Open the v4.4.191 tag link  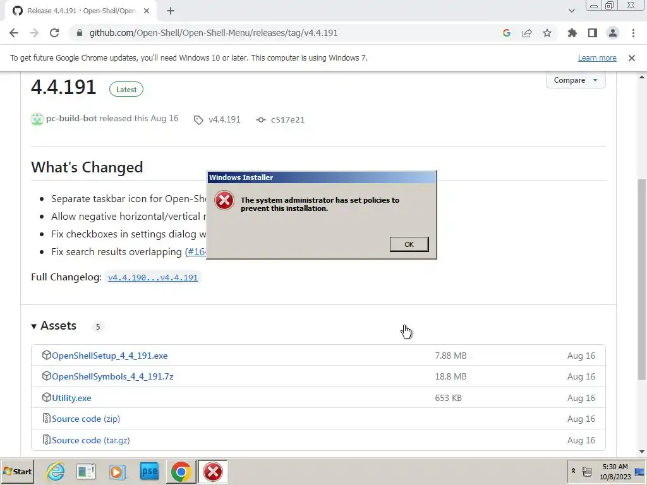point(224,119)
